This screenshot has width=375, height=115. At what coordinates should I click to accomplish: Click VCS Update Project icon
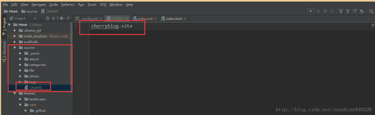[x=341, y=11]
